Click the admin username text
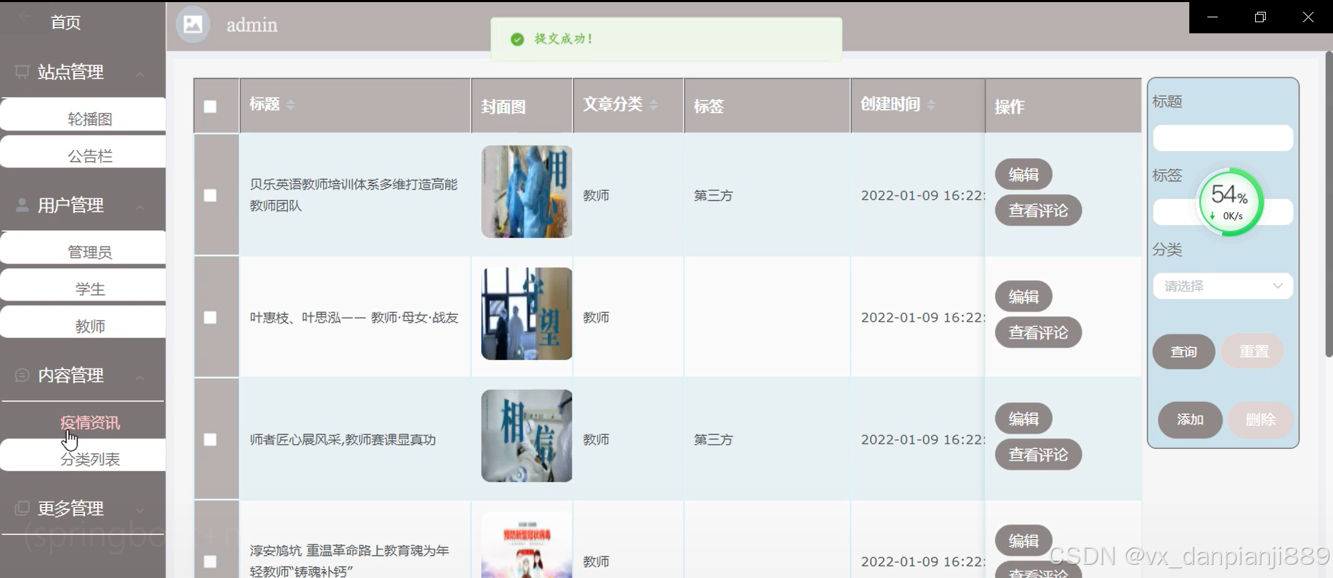Viewport: 1333px width, 578px height. pyautogui.click(x=252, y=25)
